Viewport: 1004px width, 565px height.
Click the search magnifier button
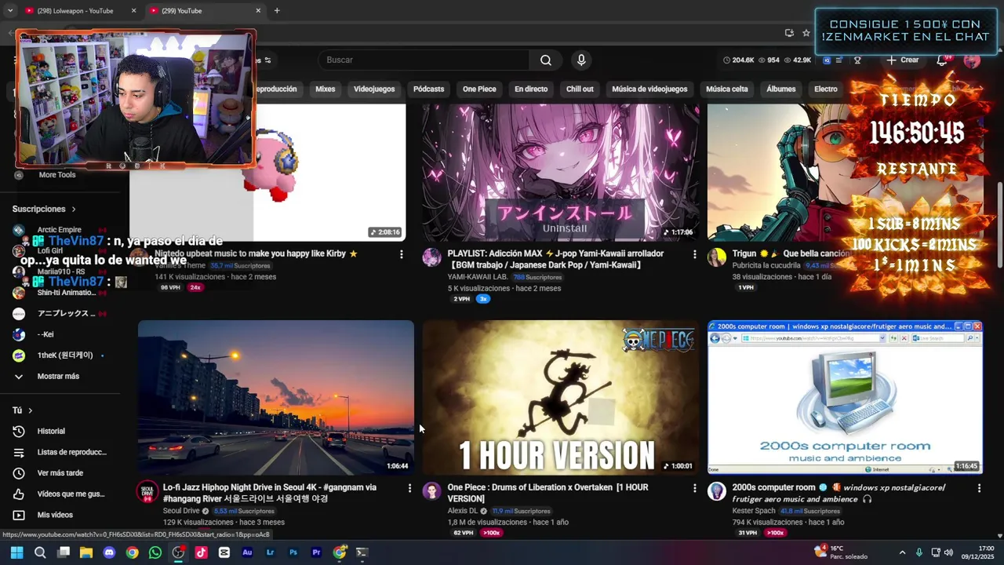tap(546, 60)
